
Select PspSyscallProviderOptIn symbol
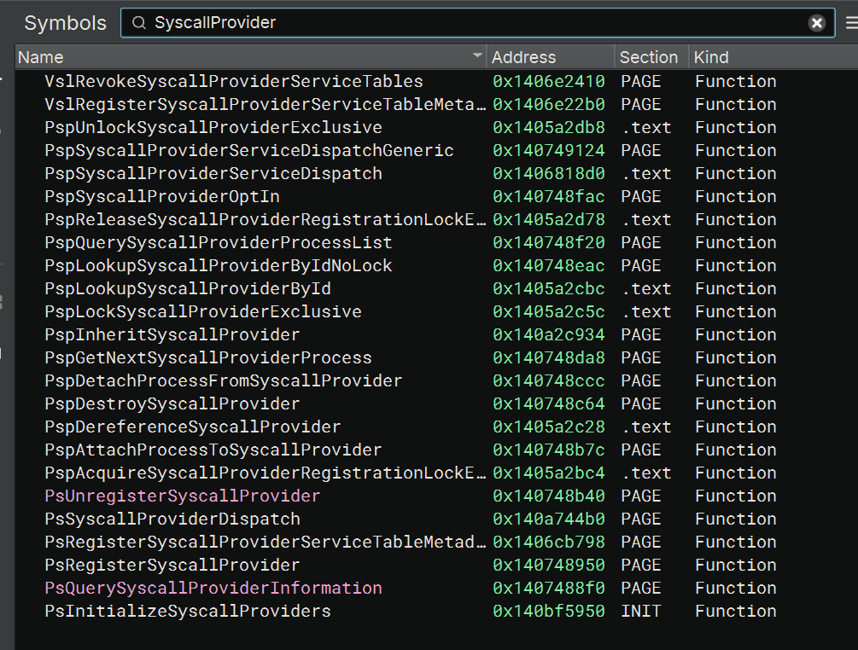(x=162, y=196)
